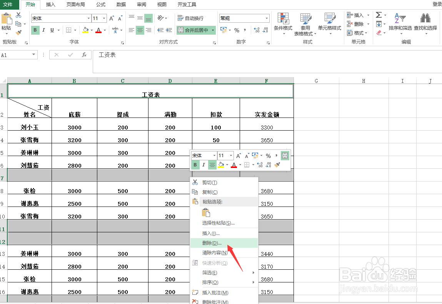The image size is (442, 304).
Task: Open 查找和选择 find and select
Action: click(425, 24)
